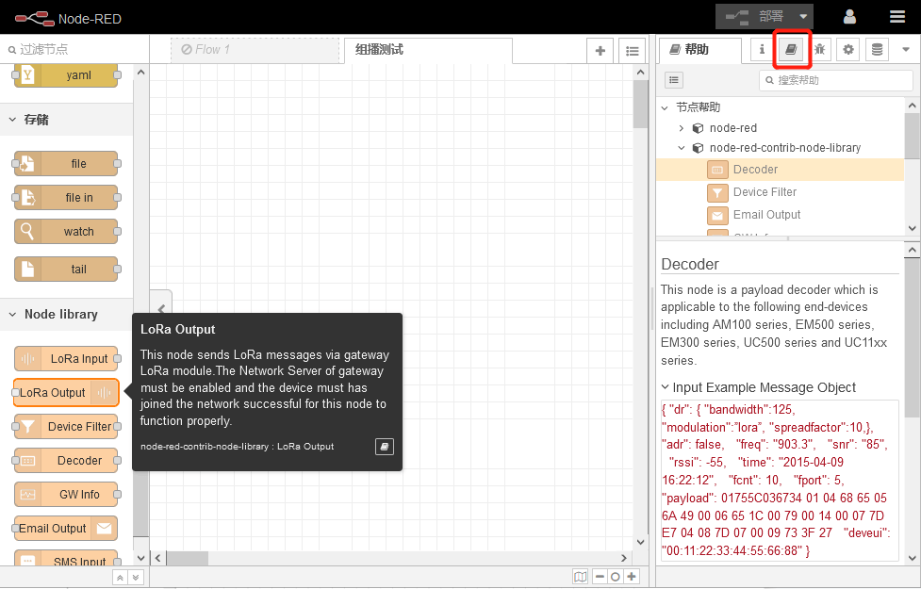921x589 pixels.
Task: Open the main hamburger menu
Action: coord(896,17)
